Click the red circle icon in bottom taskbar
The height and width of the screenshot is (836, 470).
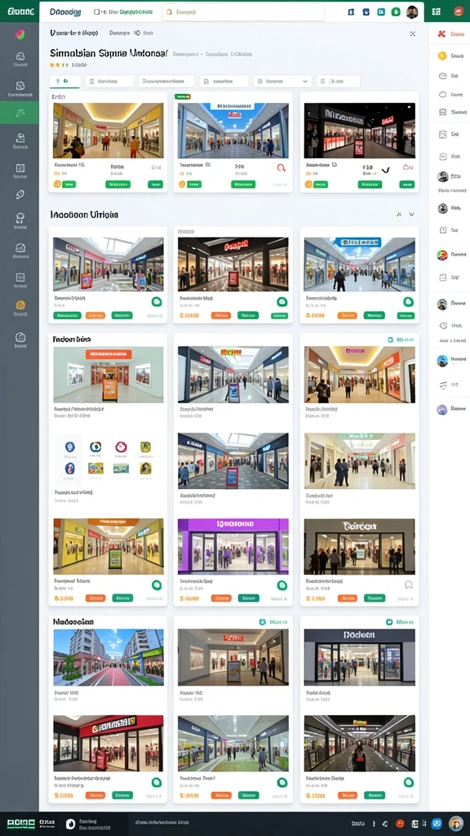[x=400, y=824]
